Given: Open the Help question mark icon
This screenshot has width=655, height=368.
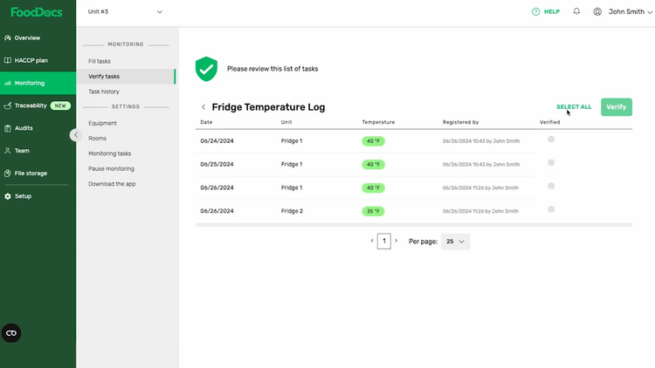Looking at the screenshot, I should tap(536, 12).
